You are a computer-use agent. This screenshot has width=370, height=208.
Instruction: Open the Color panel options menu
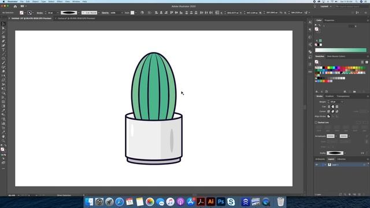pos(368,20)
